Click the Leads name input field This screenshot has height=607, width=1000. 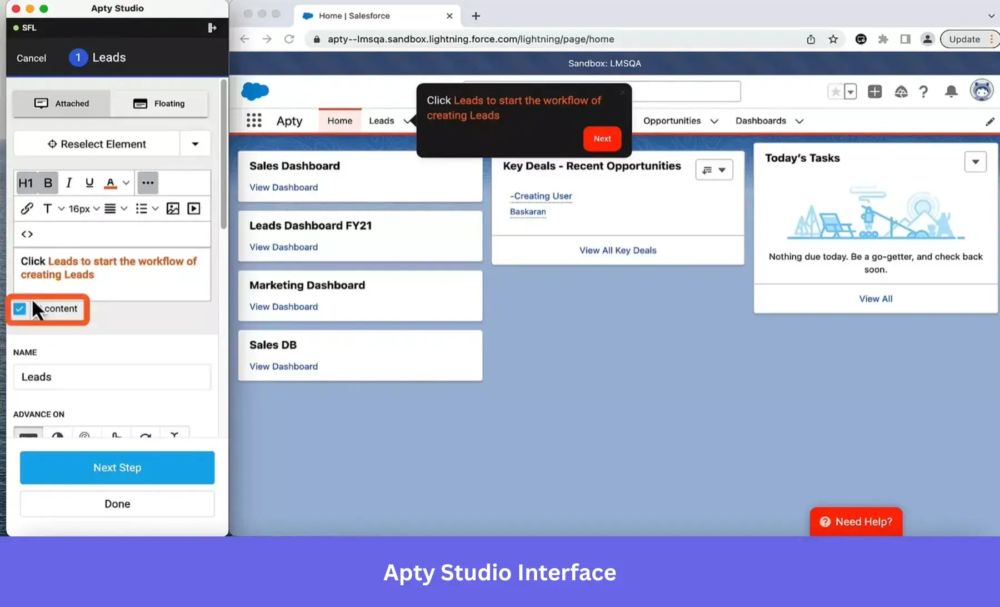(x=112, y=377)
